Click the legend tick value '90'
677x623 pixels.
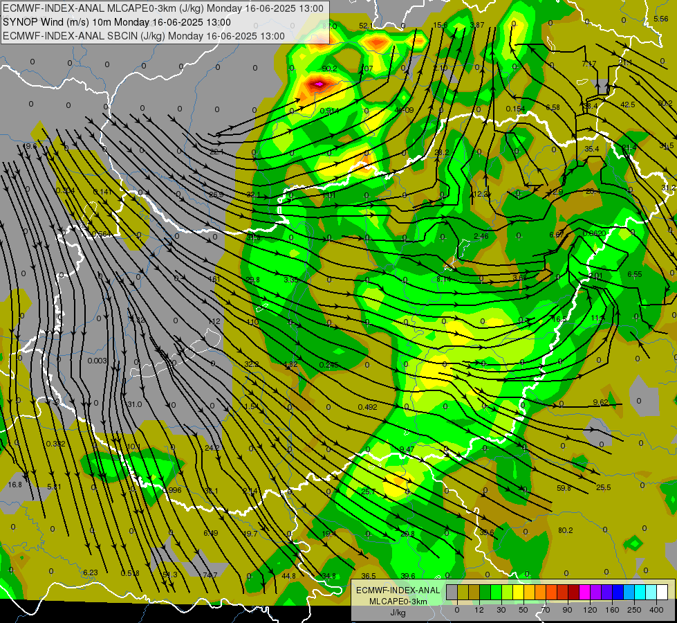(567, 610)
